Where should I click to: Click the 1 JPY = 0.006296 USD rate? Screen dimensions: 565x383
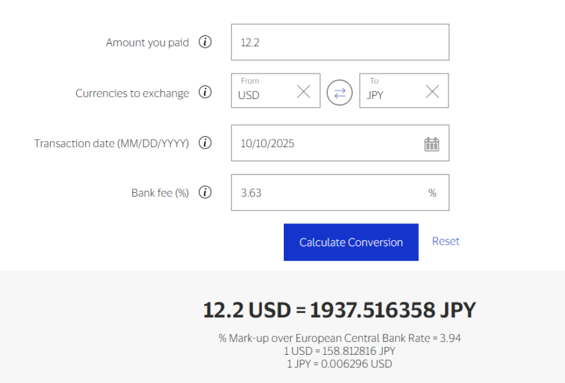point(339,363)
